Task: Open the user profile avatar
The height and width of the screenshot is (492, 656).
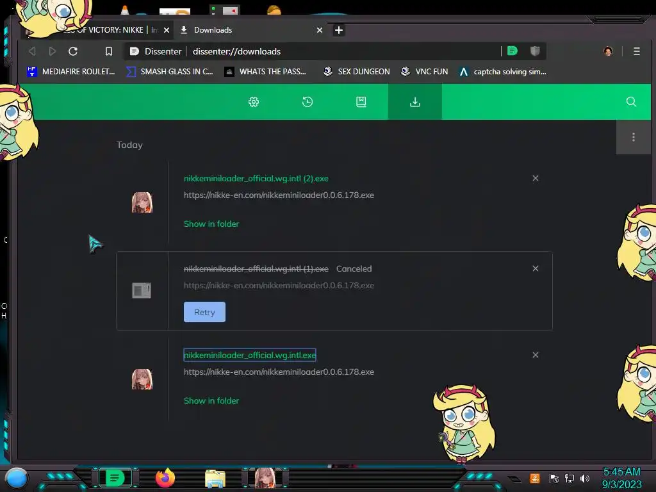Action: coord(608,51)
